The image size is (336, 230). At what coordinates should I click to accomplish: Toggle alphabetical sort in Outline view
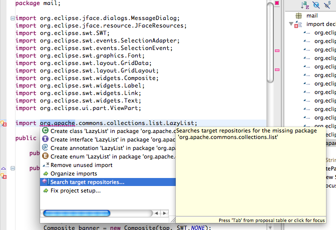pyautogui.click(x=305, y=4)
